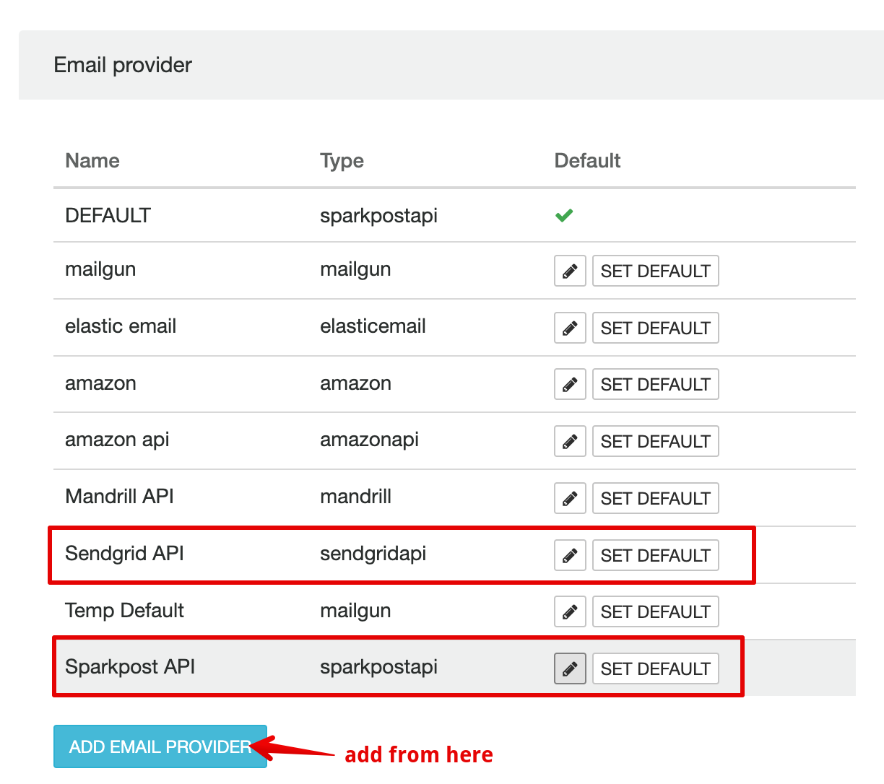This screenshot has width=884, height=784.
Task: Set Mandrill API as the default
Action: click(x=655, y=498)
